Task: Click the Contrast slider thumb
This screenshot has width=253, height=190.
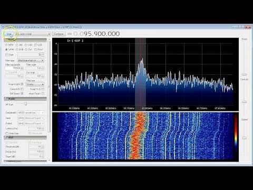Action: 244,102
